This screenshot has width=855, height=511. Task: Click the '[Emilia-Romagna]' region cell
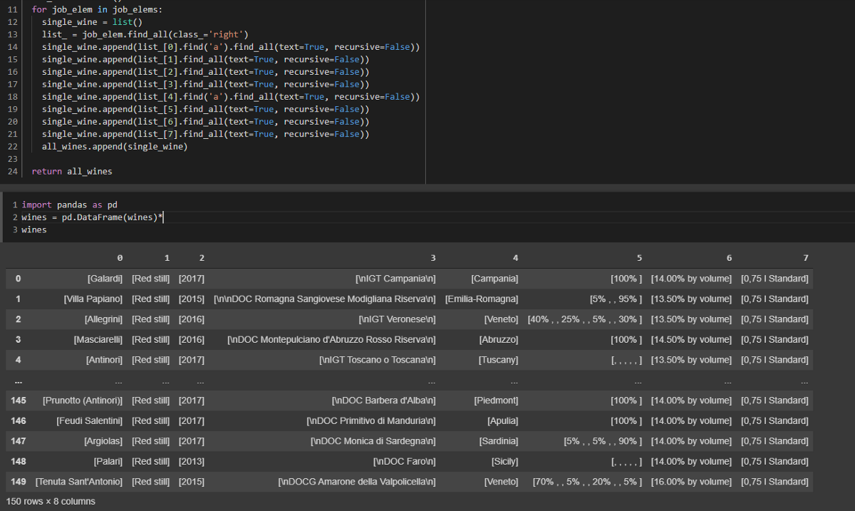[482, 299]
